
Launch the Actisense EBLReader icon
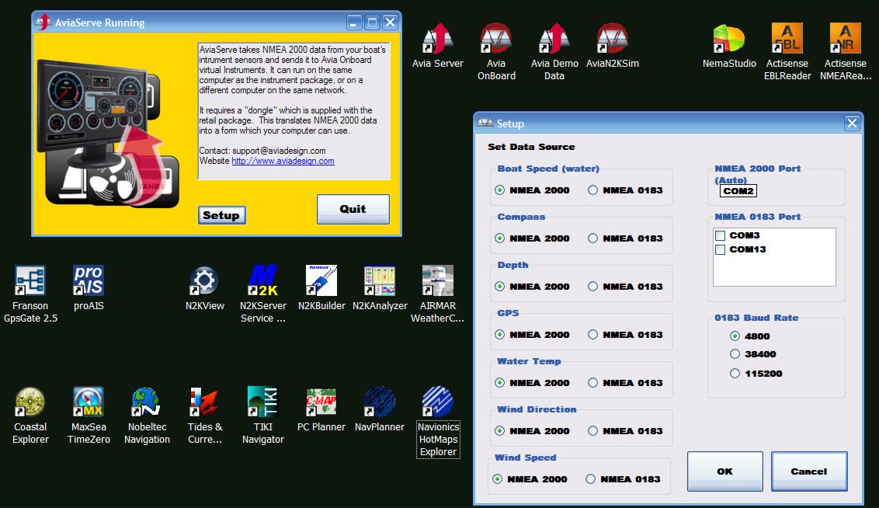787,51
